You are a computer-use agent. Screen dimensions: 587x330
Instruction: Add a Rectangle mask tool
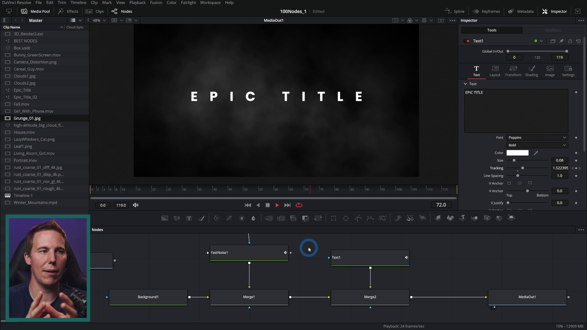334,218
